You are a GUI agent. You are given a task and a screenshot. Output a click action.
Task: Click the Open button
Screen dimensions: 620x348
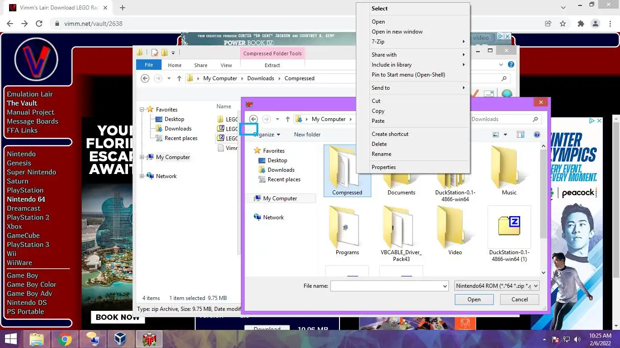coord(474,300)
